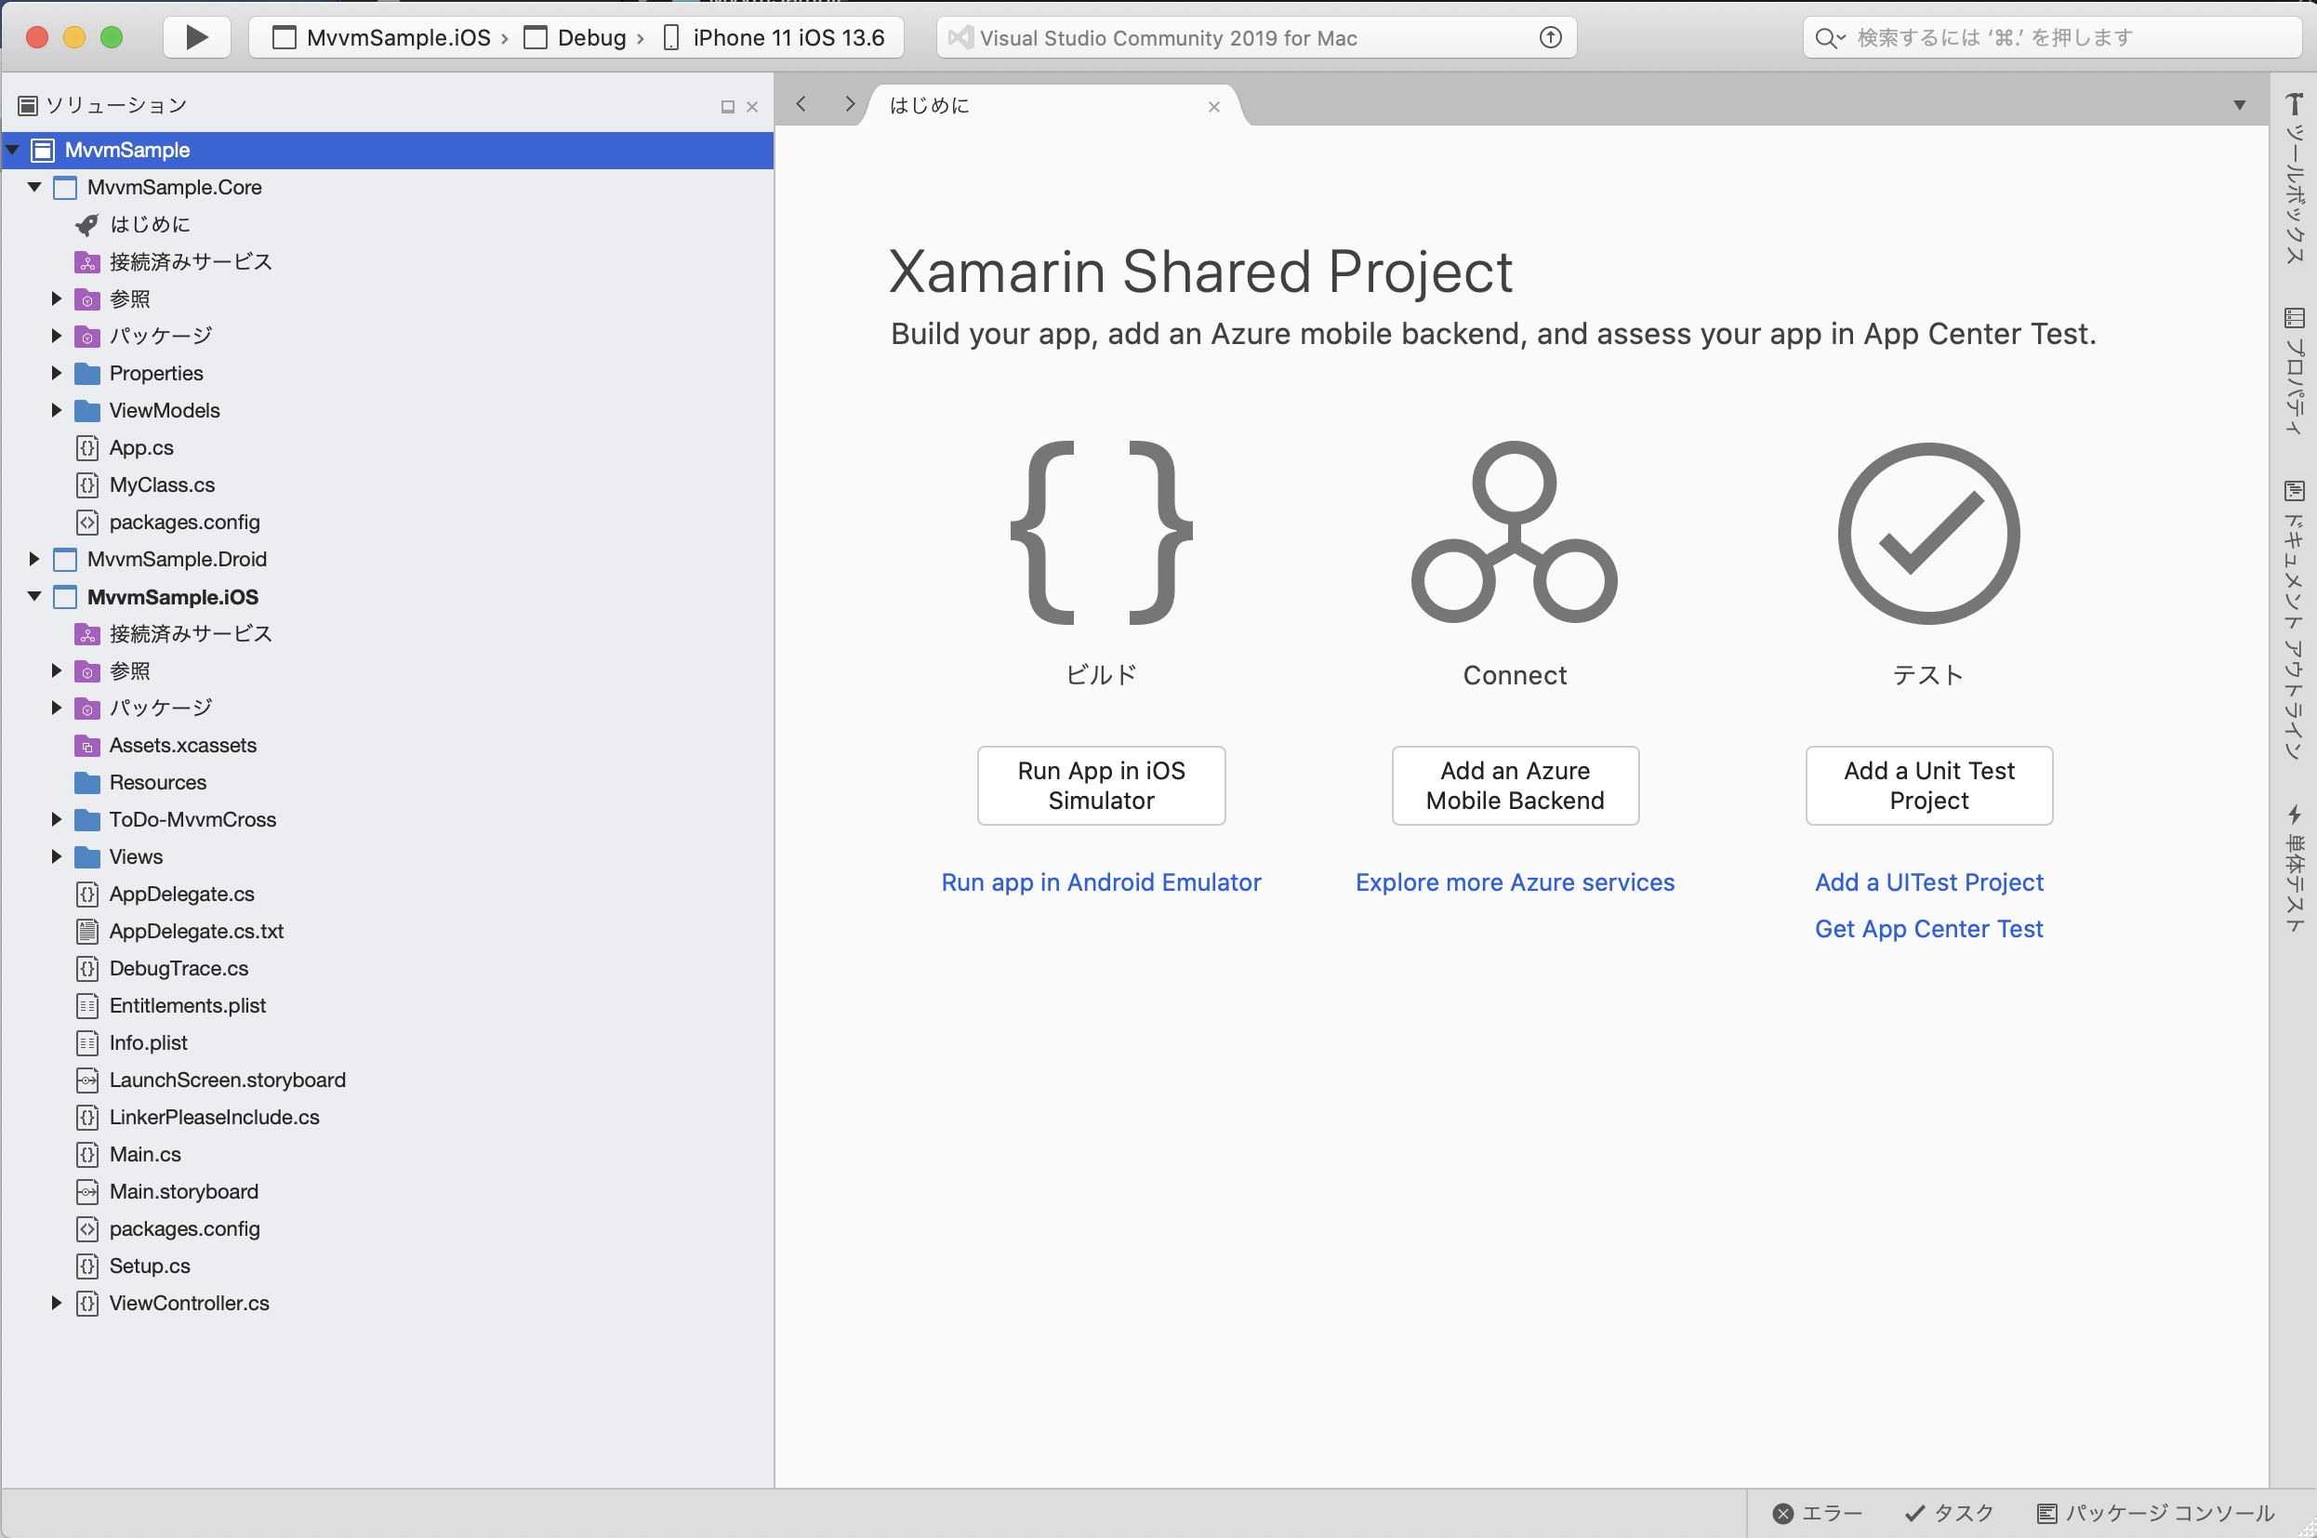Switch to the はじめに document tab
Viewport: 2317px width, 1538px height.
tap(930, 105)
